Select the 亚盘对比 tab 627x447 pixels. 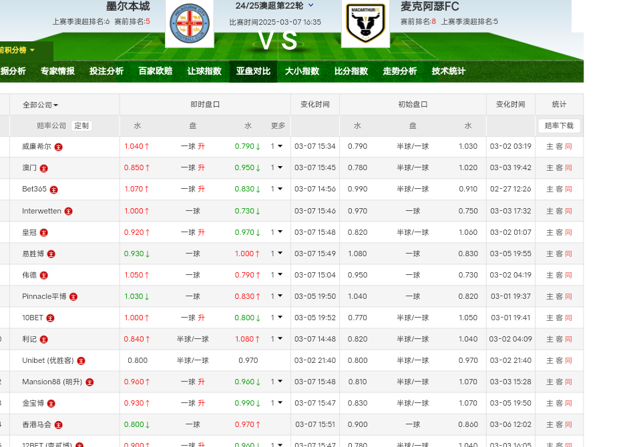coord(253,71)
